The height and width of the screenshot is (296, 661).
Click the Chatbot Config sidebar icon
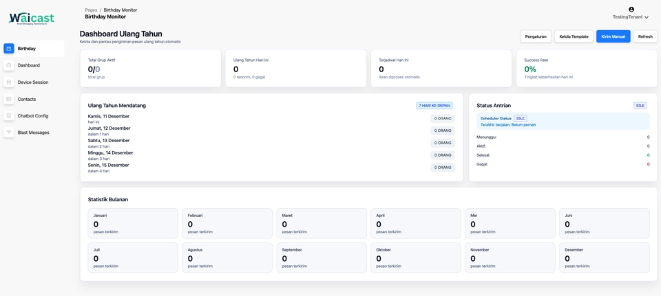pyautogui.click(x=9, y=116)
